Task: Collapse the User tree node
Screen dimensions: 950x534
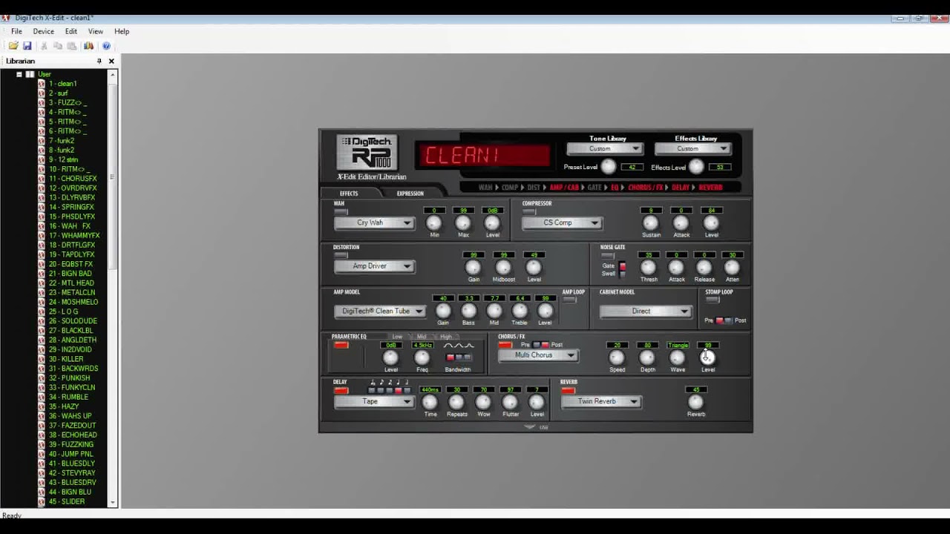Action: [19, 74]
